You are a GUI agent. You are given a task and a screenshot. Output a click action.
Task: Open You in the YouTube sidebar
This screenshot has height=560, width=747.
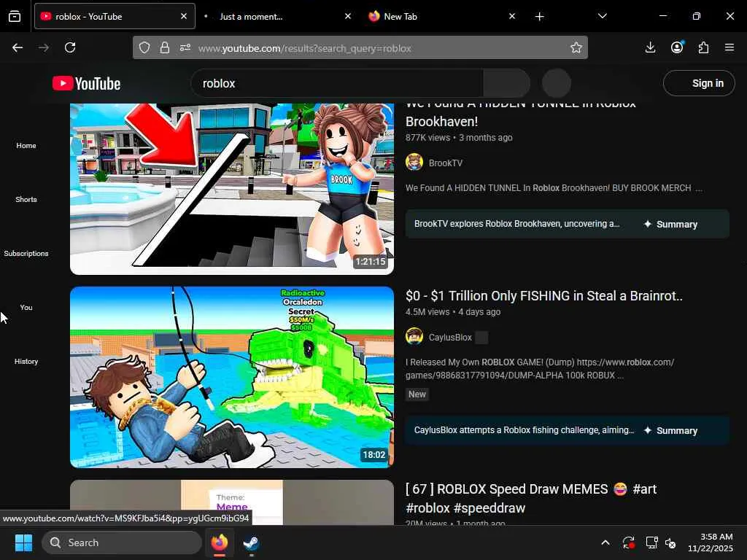point(26,308)
